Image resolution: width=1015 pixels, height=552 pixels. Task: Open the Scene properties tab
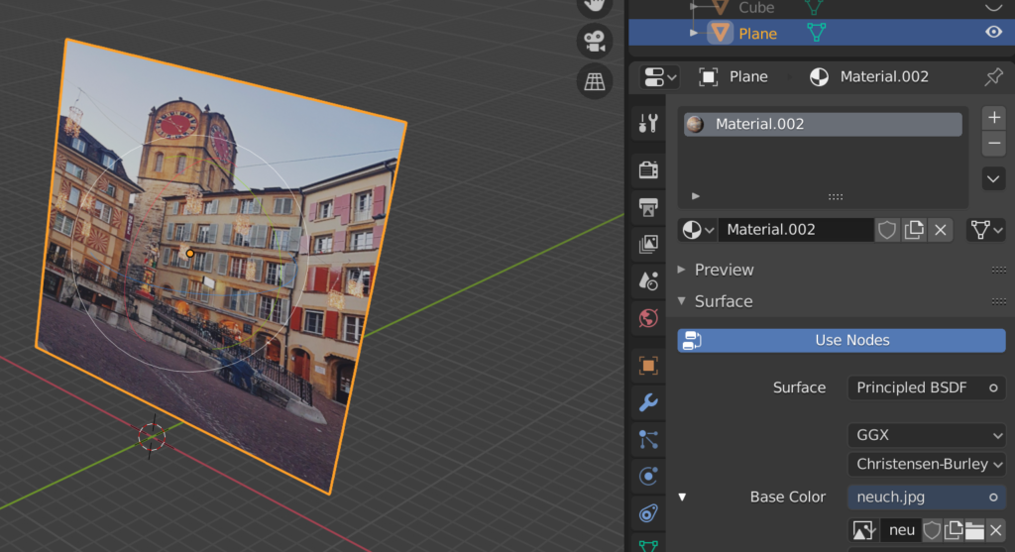[x=648, y=280]
